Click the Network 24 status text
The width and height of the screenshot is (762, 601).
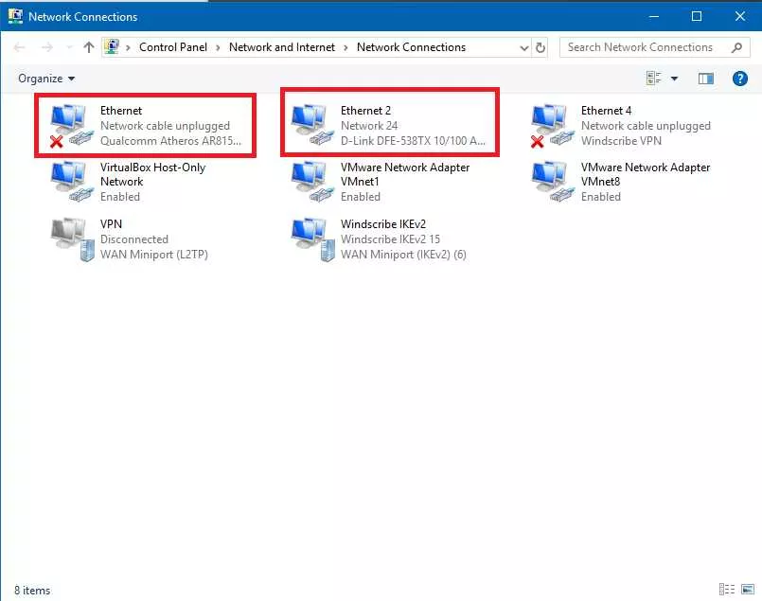coord(369,126)
